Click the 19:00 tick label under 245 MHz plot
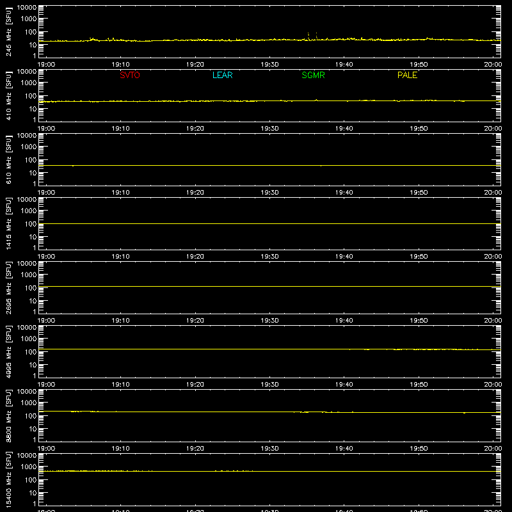Screen dimensions: 512x512 (46, 65)
